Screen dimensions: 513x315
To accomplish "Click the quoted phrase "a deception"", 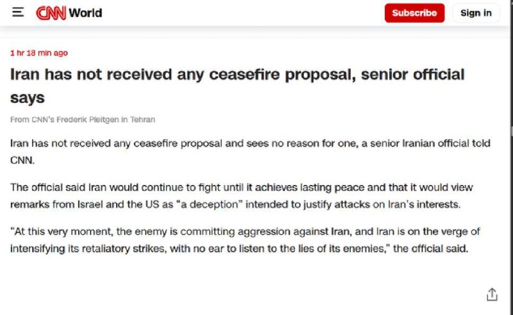I will point(210,204).
